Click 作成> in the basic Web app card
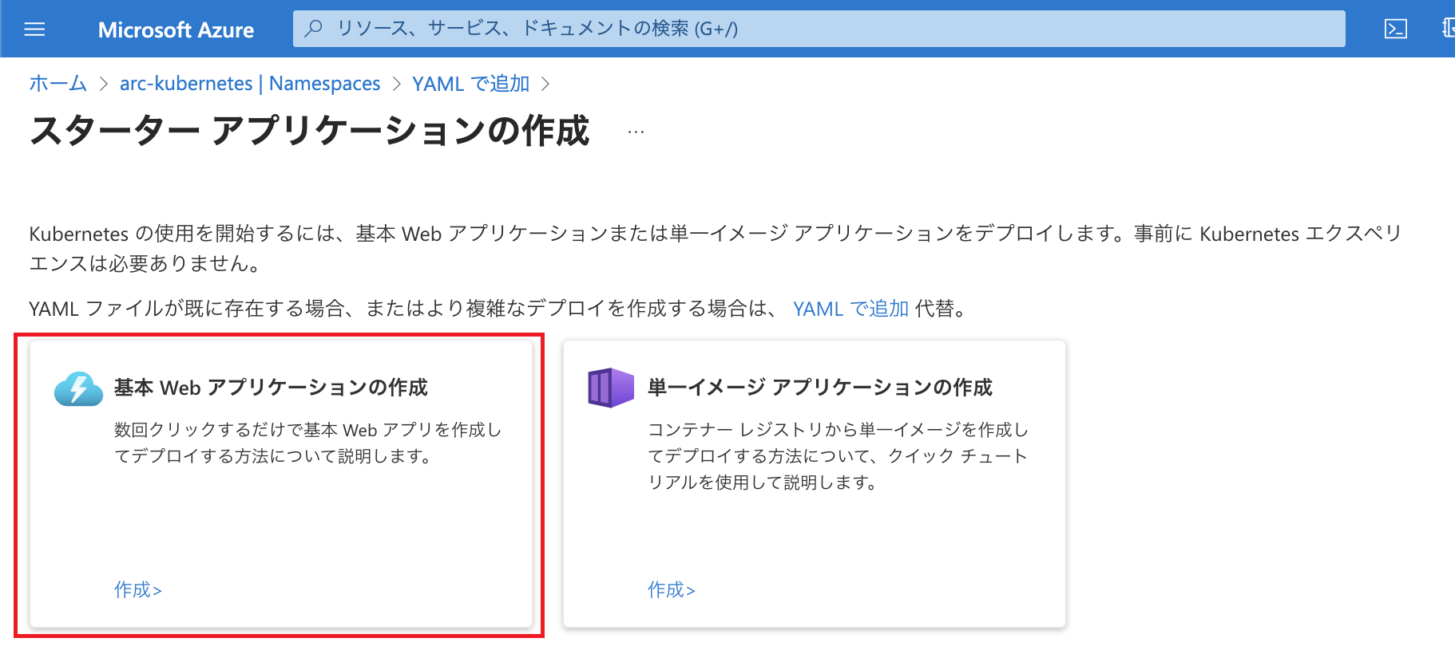 pyautogui.click(x=138, y=590)
